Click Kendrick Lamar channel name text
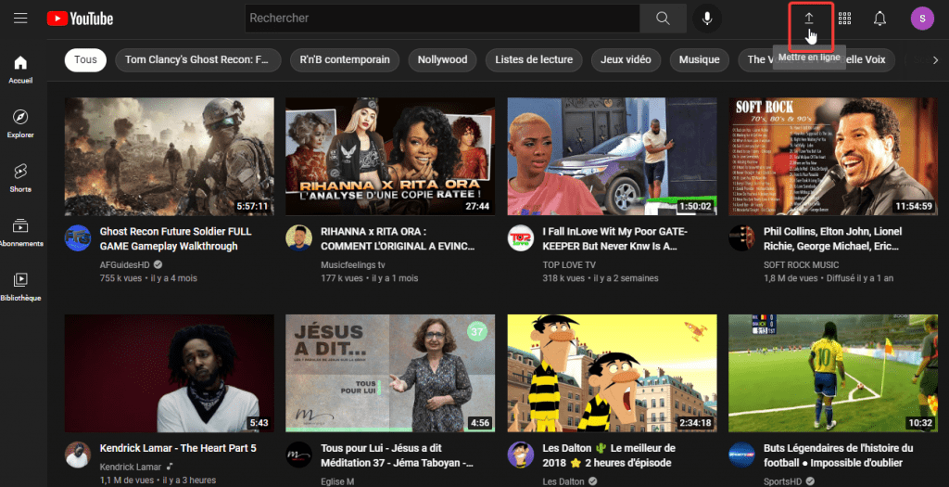The height and width of the screenshot is (487, 949). click(130, 467)
